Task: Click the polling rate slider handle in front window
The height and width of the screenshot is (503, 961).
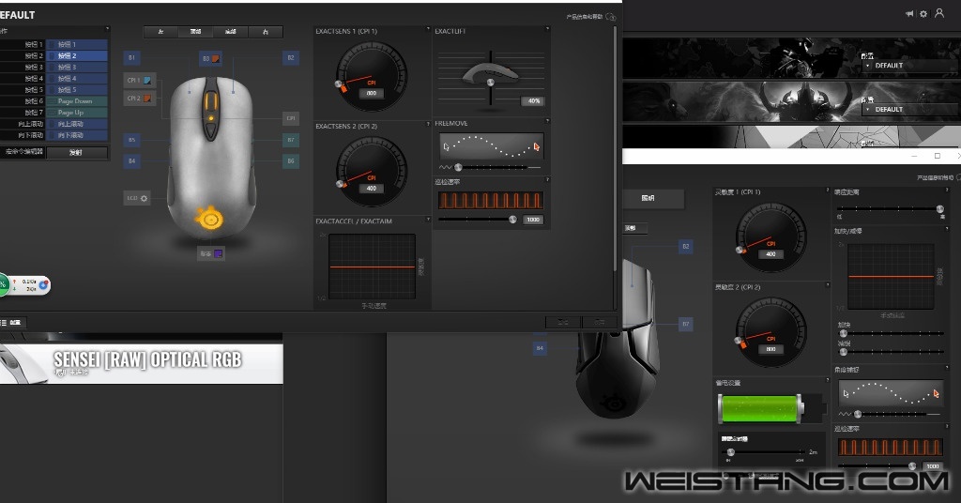Action: pos(513,220)
